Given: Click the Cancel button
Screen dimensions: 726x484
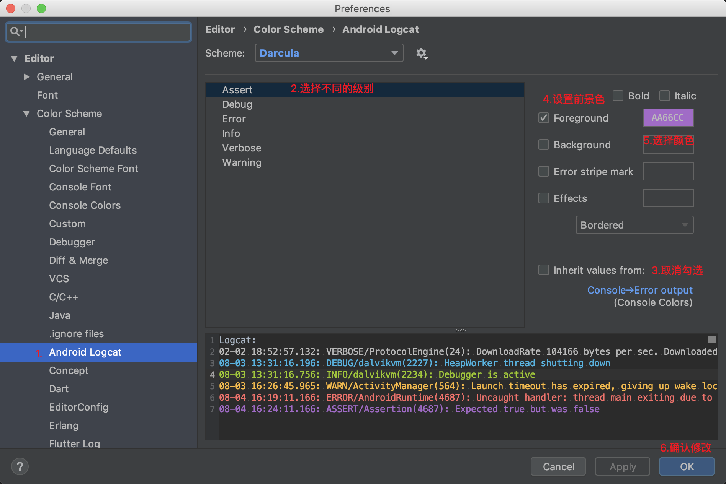Looking at the screenshot, I should [x=558, y=466].
